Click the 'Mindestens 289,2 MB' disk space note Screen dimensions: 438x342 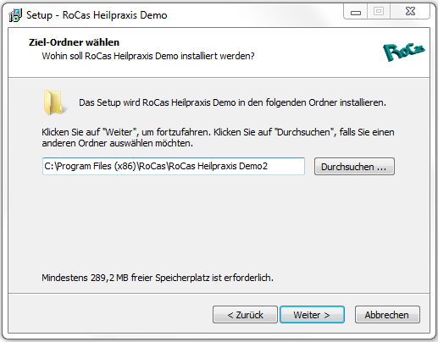click(x=158, y=278)
